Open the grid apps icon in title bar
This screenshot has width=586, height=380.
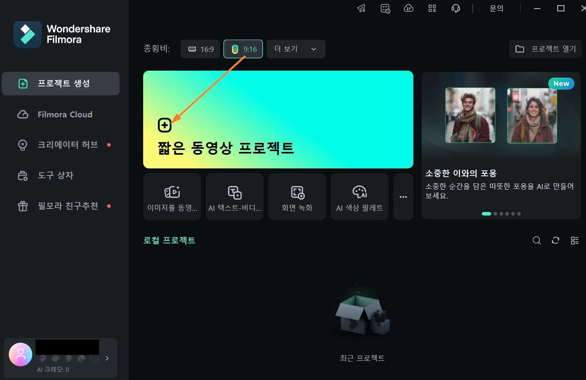432,8
